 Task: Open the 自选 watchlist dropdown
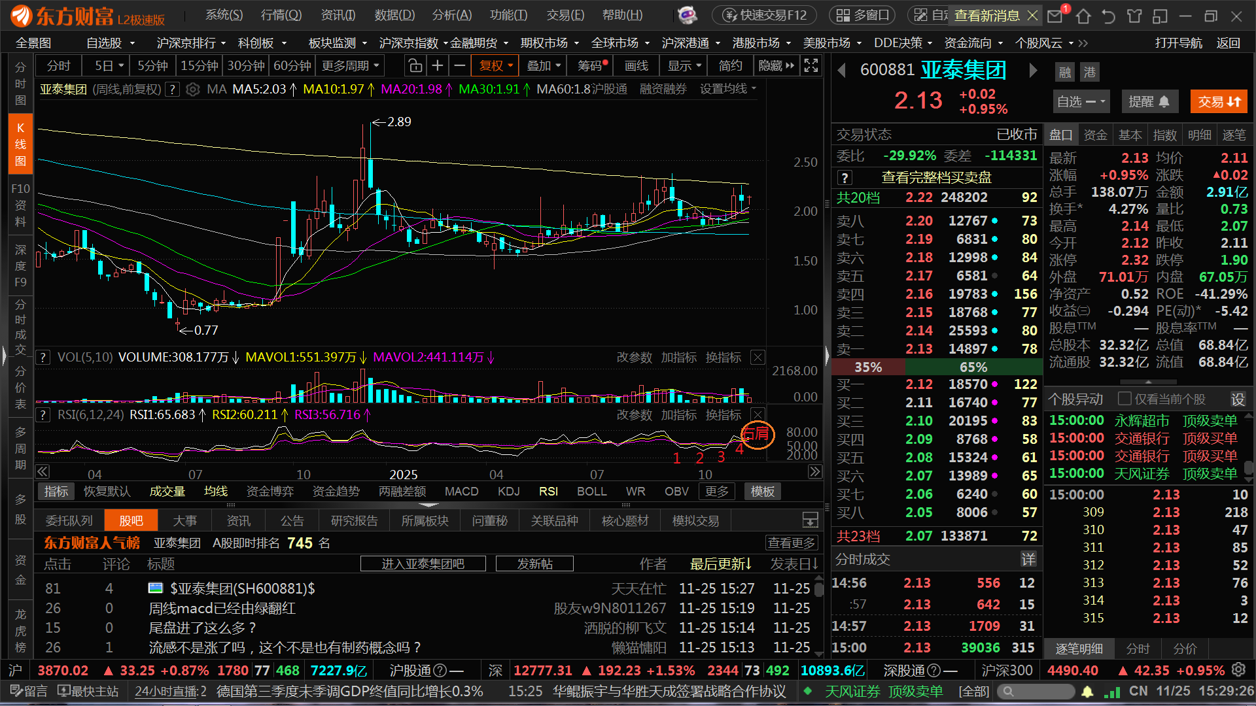pos(1081,101)
